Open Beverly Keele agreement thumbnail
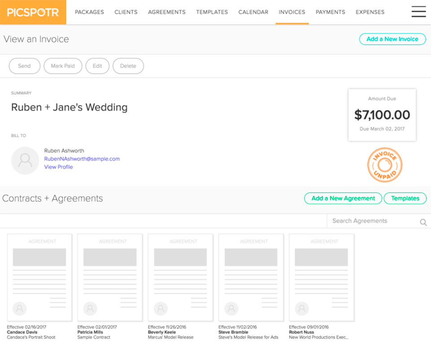 [180, 277]
